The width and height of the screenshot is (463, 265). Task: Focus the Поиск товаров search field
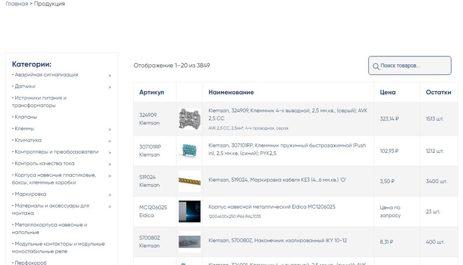410,65
